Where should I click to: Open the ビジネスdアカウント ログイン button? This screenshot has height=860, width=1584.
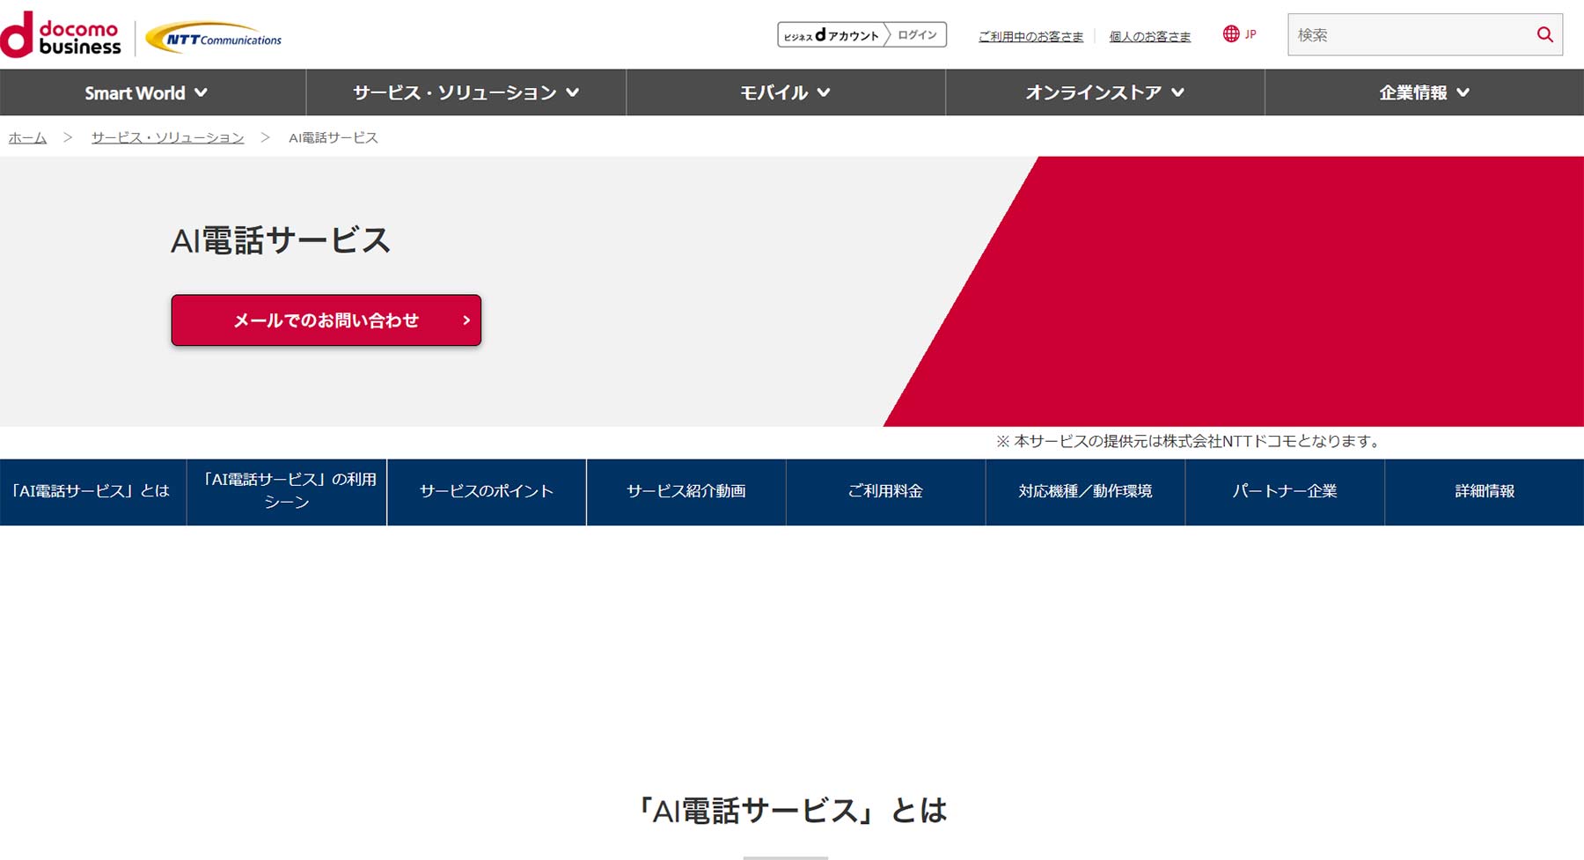tap(862, 34)
